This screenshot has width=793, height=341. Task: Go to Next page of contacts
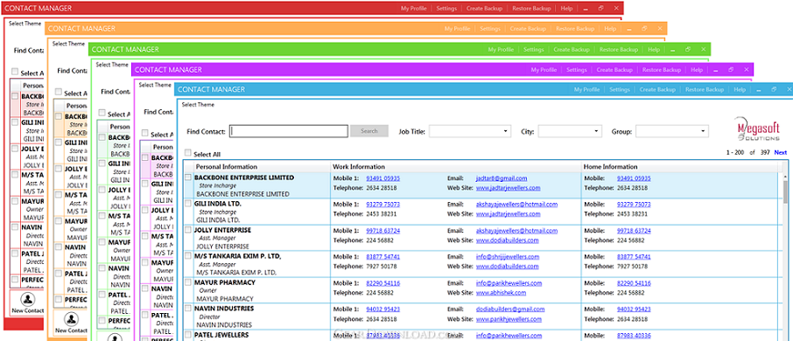click(781, 152)
